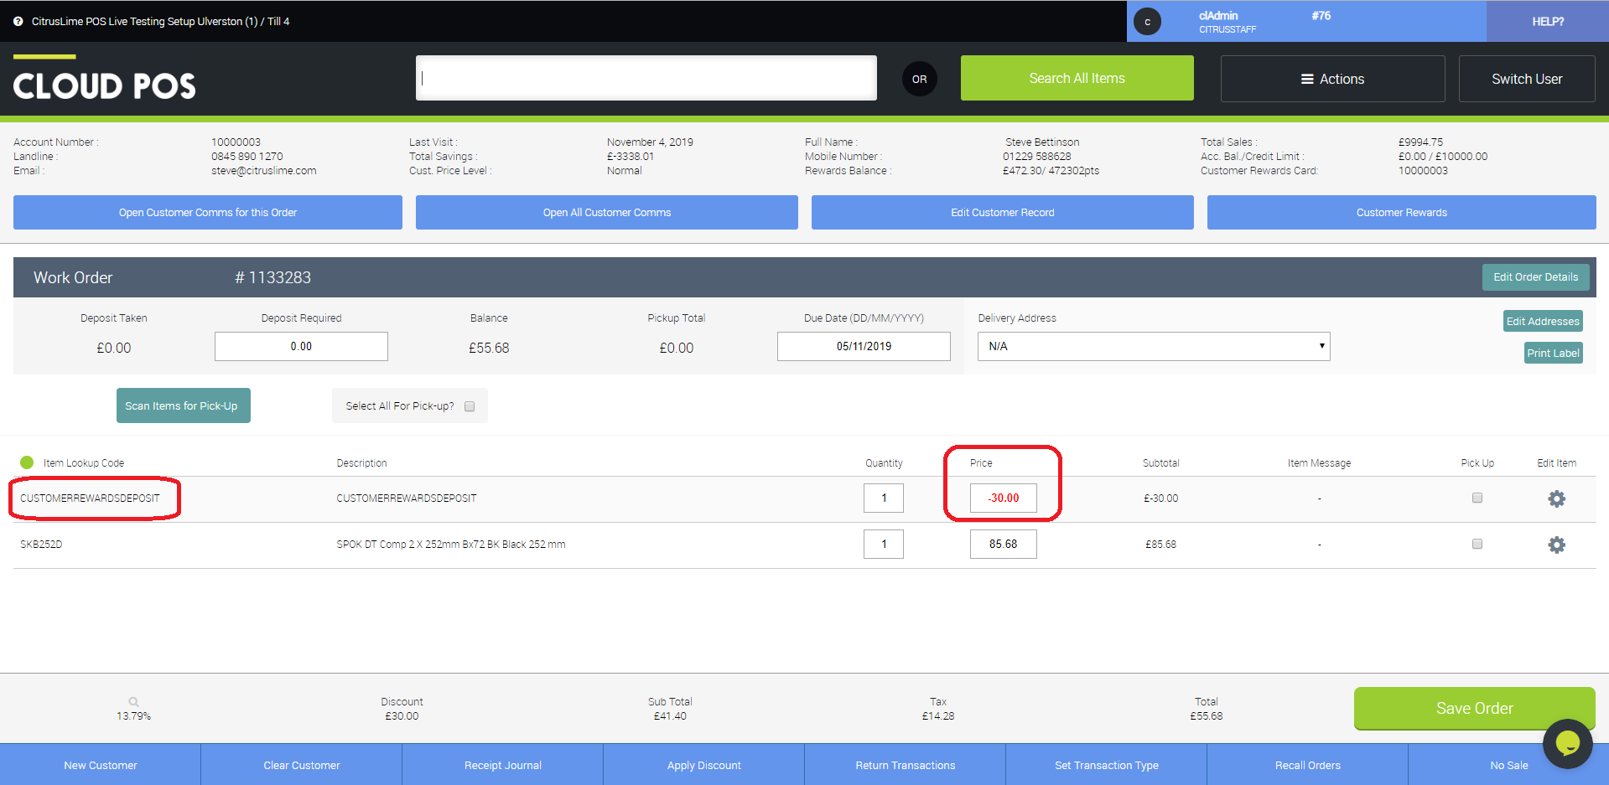1609x785 pixels.
Task: Open Customer Rewards
Action: [x=1400, y=212]
